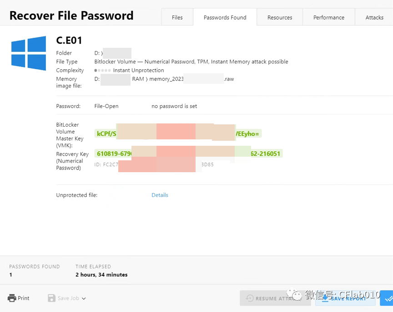
Task: Click the recovery key starting 610819
Action: (188, 153)
